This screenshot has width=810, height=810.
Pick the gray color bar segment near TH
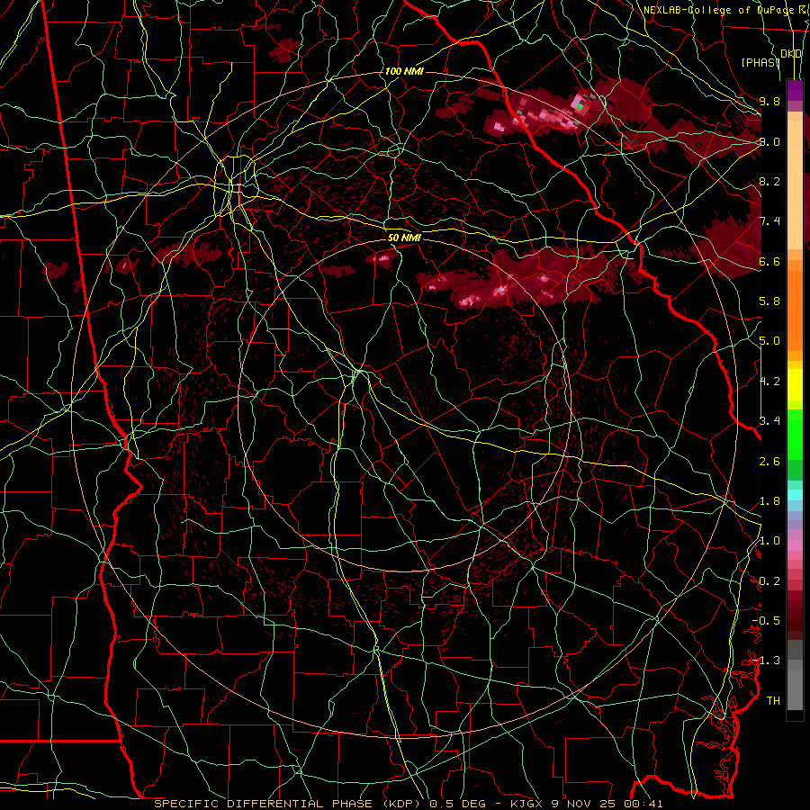795,689
